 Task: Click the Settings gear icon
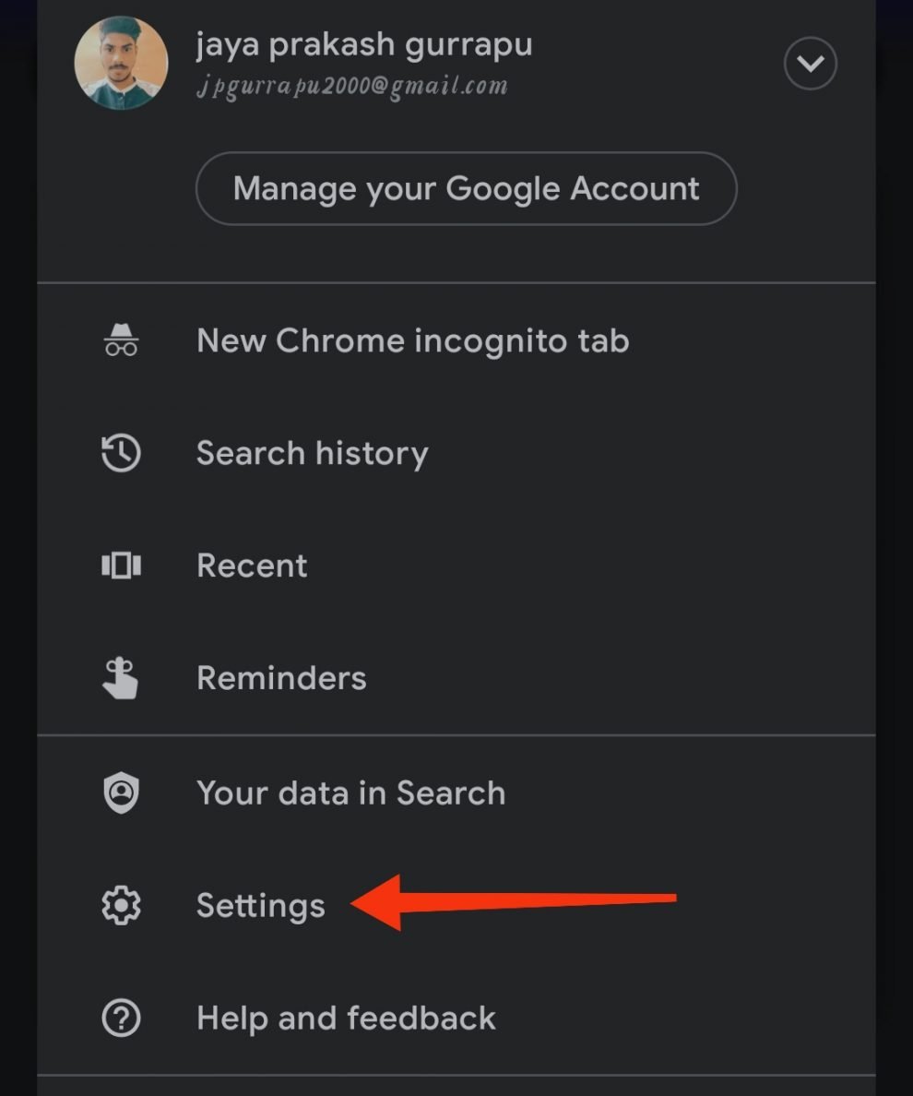[121, 906]
